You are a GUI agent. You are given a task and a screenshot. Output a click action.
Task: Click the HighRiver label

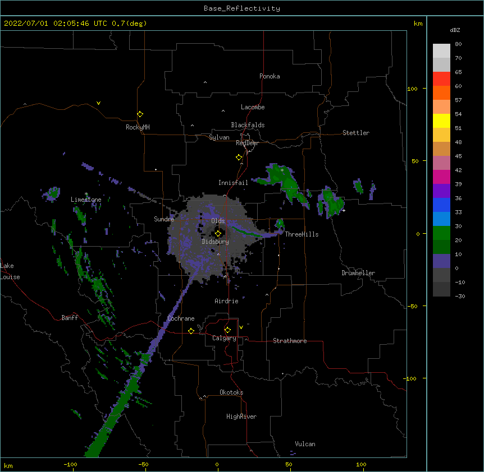point(241,417)
